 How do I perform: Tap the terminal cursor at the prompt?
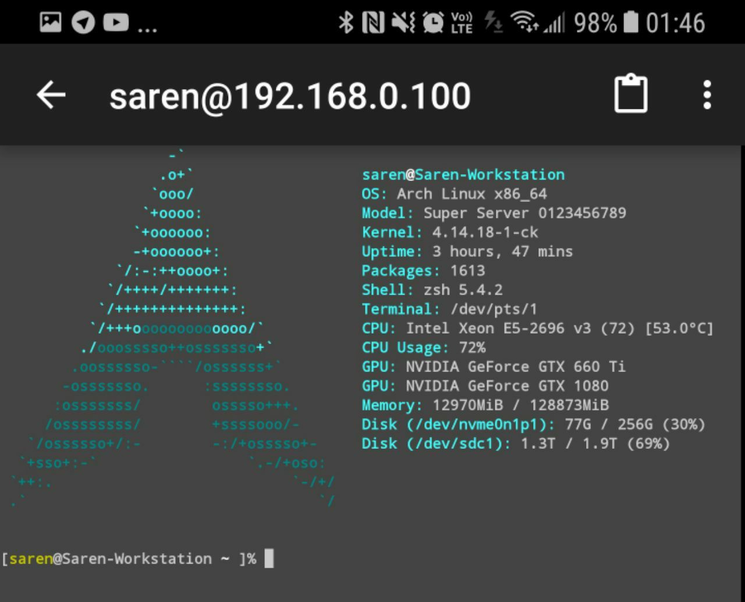point(269,558)
